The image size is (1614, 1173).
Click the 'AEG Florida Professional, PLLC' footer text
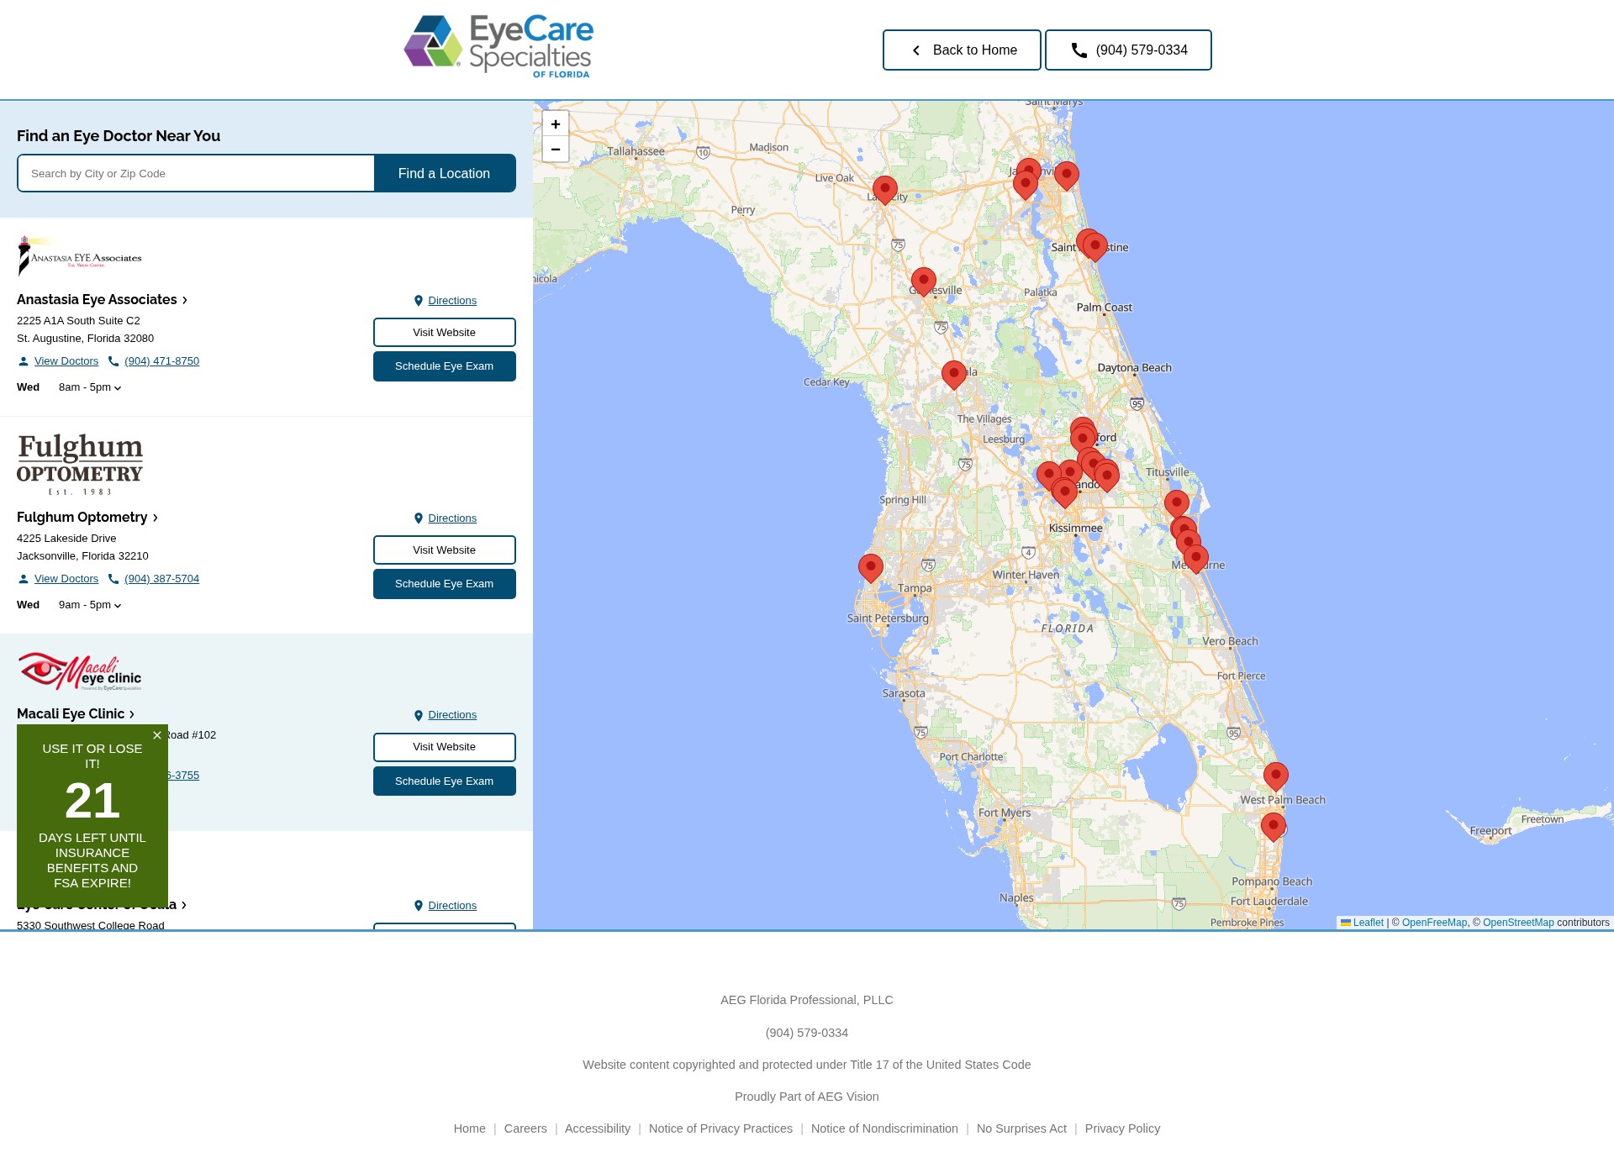tap(807, 1000)
